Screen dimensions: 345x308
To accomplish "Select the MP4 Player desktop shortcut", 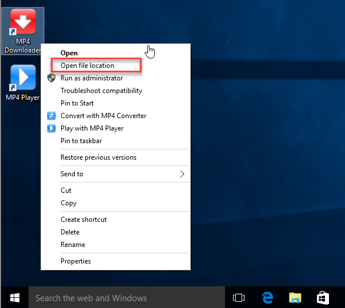I will [23, 83].
